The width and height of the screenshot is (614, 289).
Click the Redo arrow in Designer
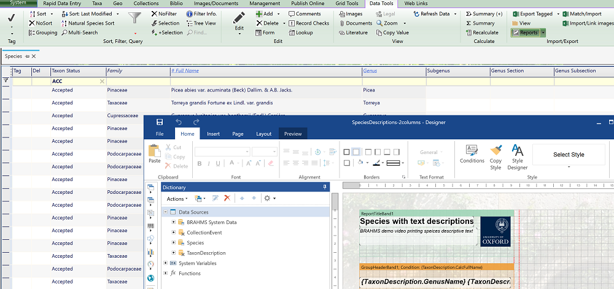pyautogui.click(x=196, y=122)
